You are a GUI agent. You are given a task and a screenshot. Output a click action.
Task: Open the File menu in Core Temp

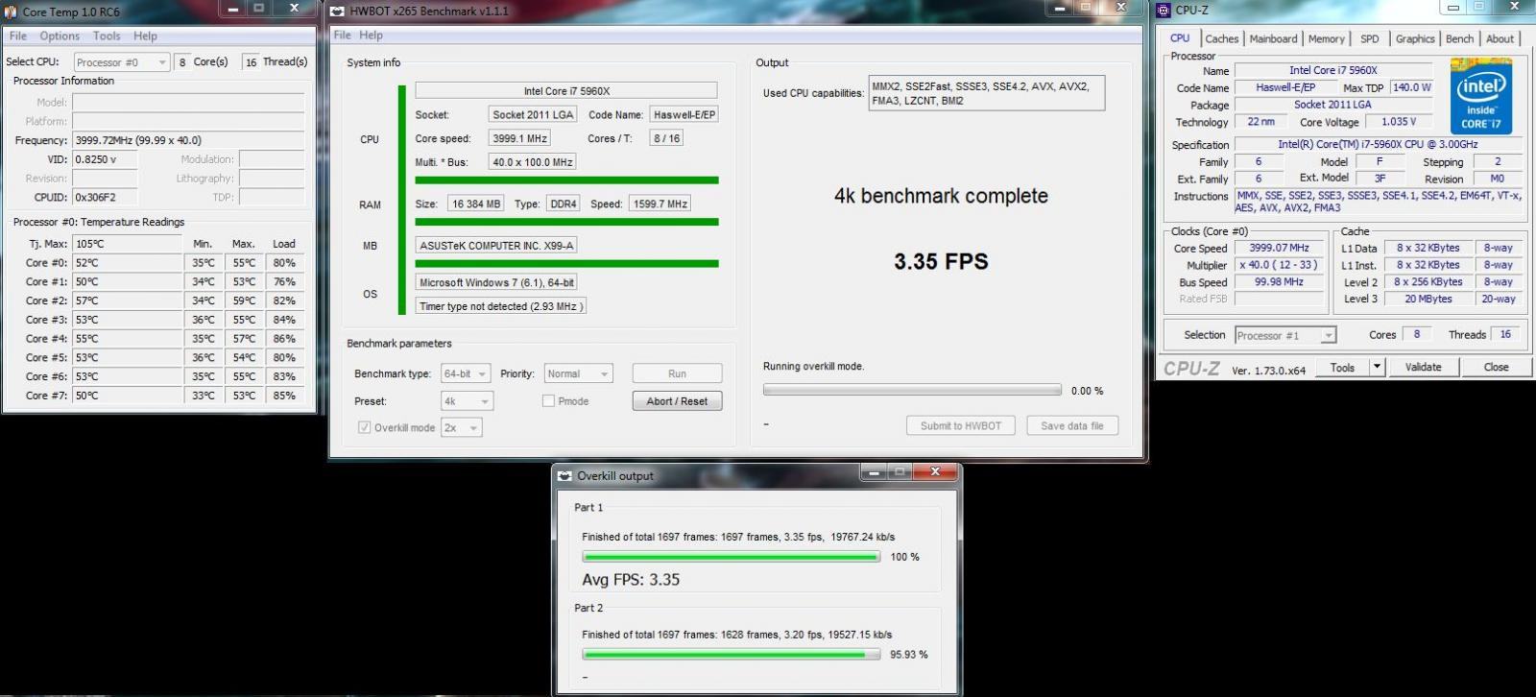[x=18, y=36]
